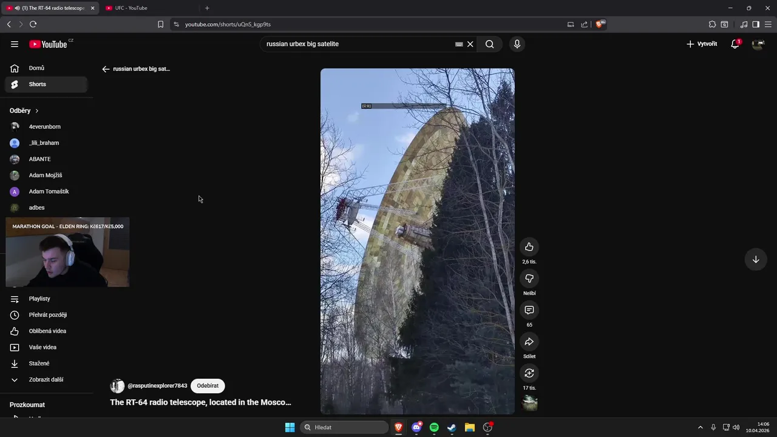Open Oblíbená videa in the sidebar

pyautogui.click(x=46, y=331)
